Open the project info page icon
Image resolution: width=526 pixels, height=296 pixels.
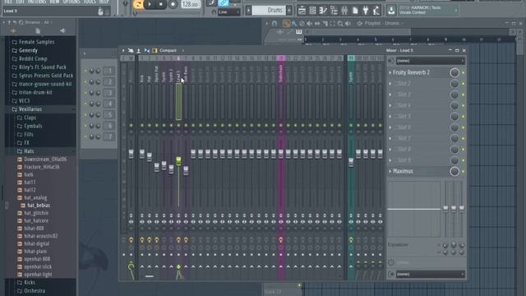(355, 11)
